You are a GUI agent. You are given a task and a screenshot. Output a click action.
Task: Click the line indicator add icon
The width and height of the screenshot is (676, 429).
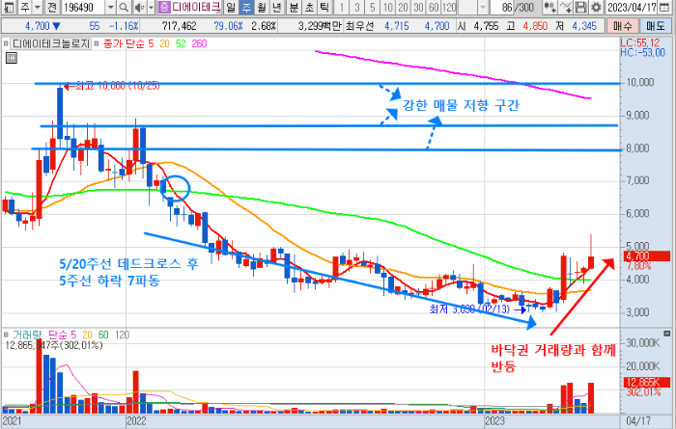click(x=566, y=7)
